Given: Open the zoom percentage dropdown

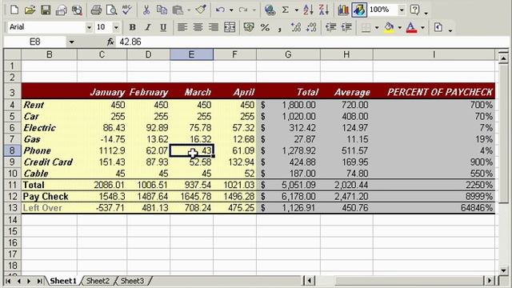Looking at the screenshot, I should click(x=402, y=10).
